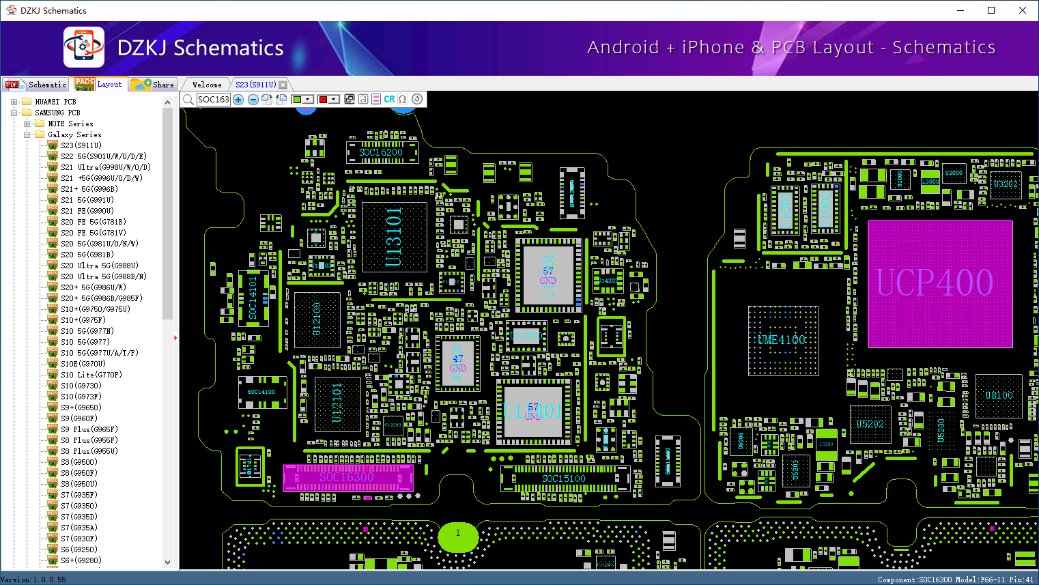Click the rotate counter-clockwise page icon
1039x585 pixels.
281,100
